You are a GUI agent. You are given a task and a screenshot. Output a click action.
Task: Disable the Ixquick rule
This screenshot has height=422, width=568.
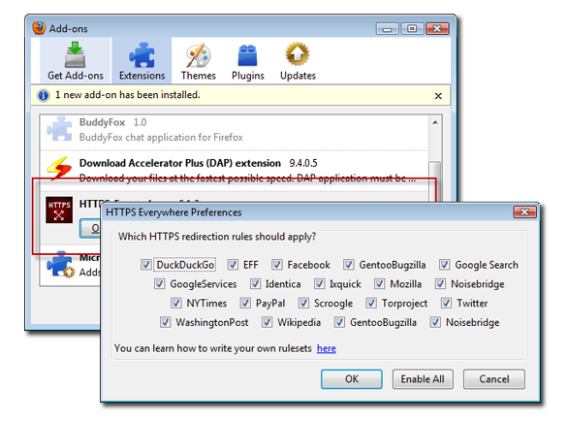coord(319,284)
